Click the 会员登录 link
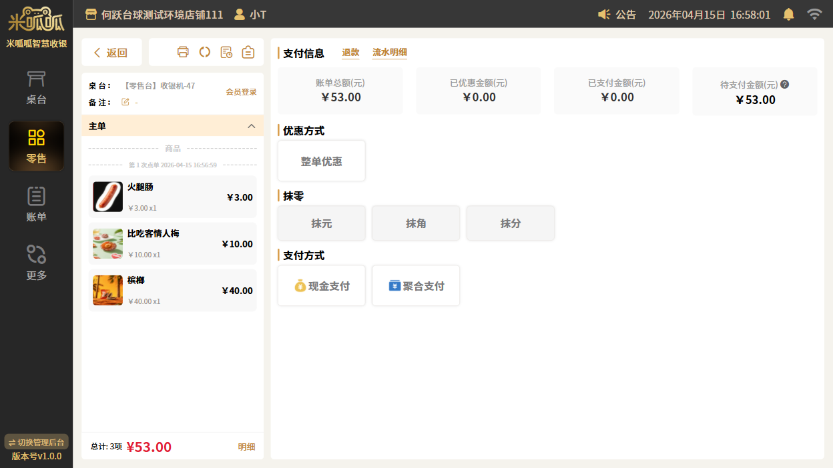 pyautogui.click(x=241, y=92)
